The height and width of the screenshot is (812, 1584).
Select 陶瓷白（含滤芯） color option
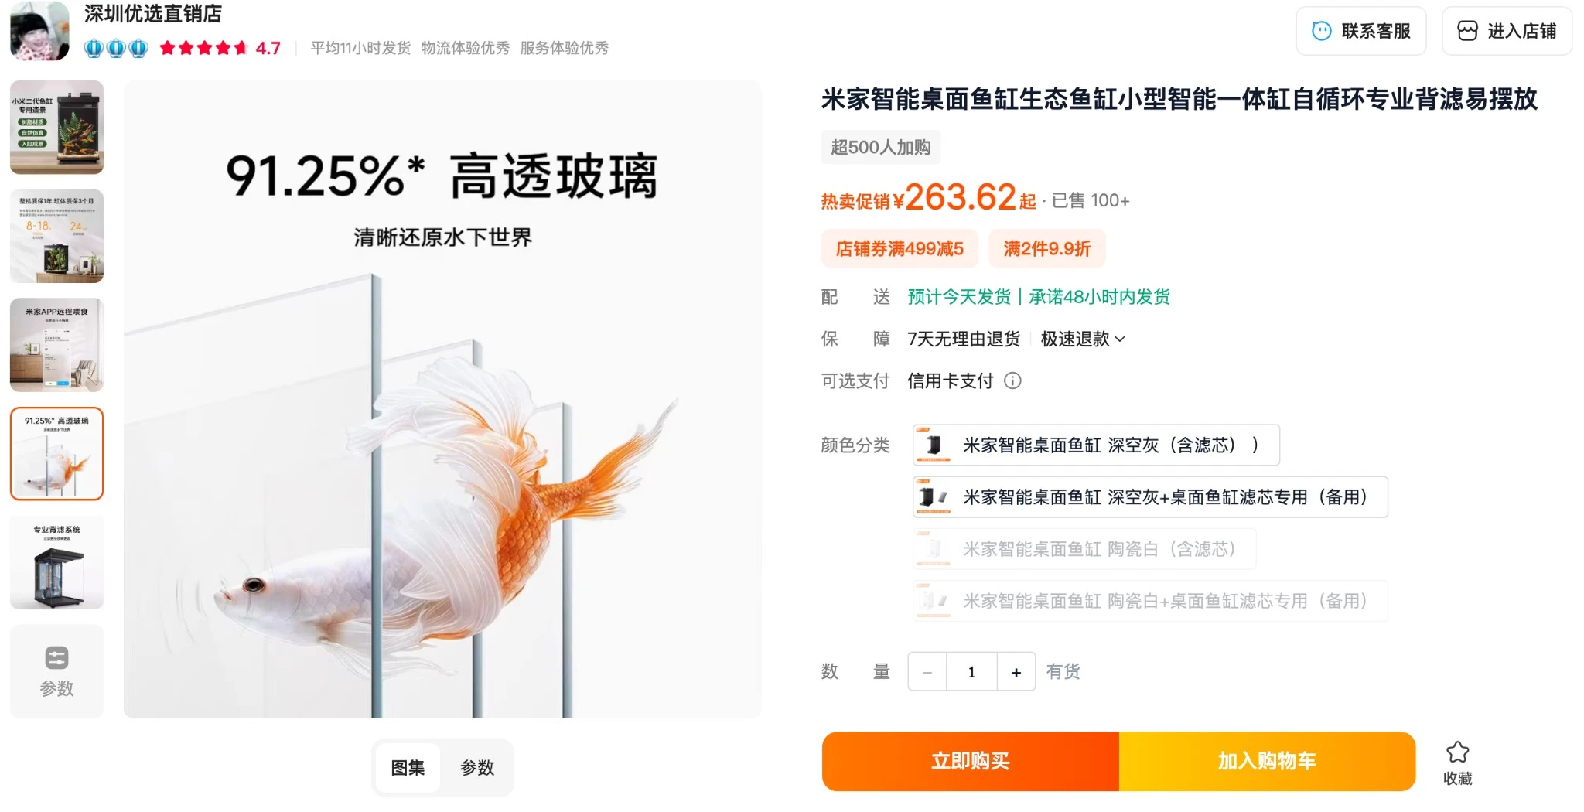[1084, 549]
